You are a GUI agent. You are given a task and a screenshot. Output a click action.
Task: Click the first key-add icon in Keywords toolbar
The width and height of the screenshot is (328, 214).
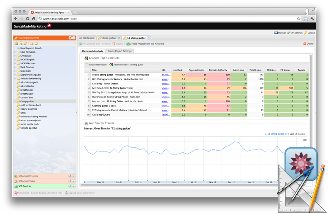click(16, 43)
